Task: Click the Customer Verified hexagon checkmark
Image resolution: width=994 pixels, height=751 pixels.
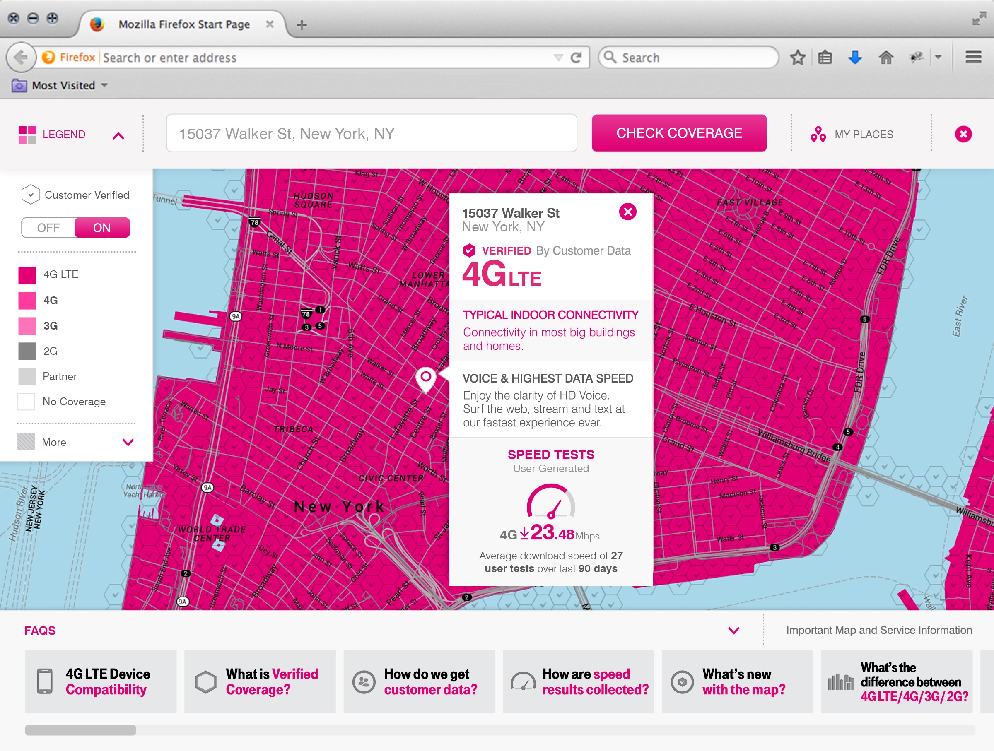Action: pos(31,195)
